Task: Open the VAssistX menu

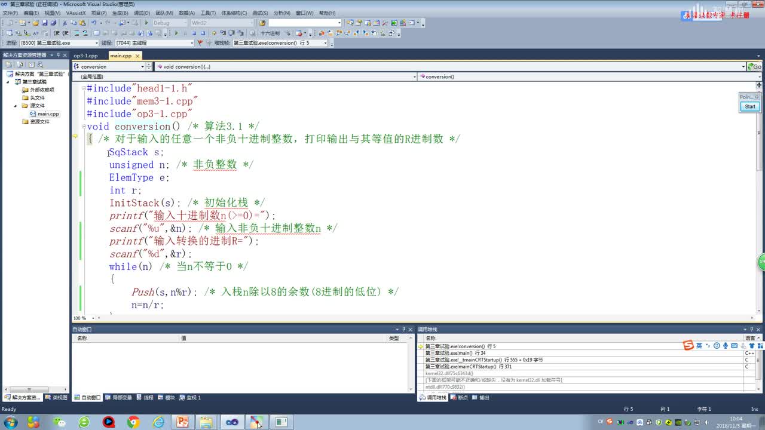Action: tap(75, 13)
